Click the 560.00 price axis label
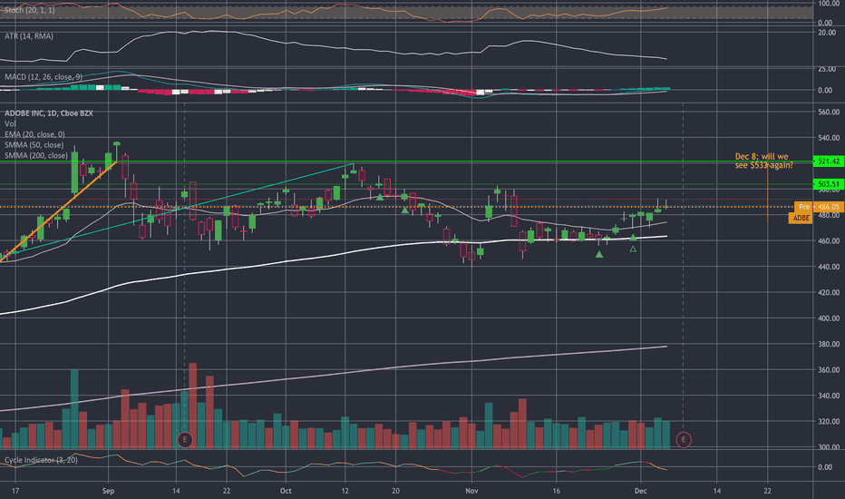Viewport: 845px width, 499px height. click(x=829, y=113)
